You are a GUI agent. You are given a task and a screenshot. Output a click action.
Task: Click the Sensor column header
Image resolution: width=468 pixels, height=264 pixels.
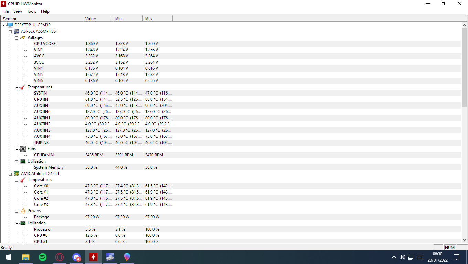click(x=42, y=19)
